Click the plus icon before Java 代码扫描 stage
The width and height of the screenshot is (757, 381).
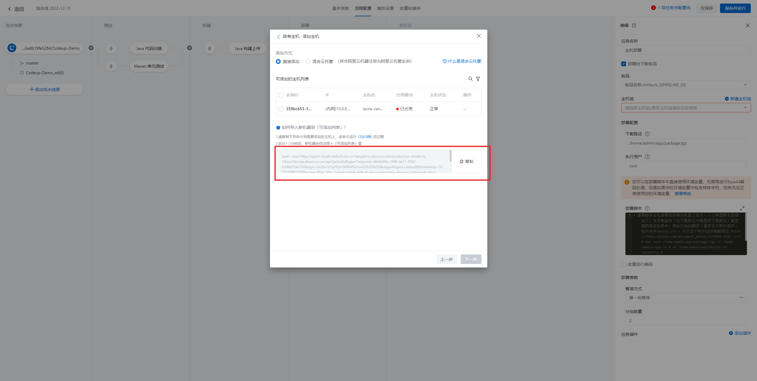(91, 48)
